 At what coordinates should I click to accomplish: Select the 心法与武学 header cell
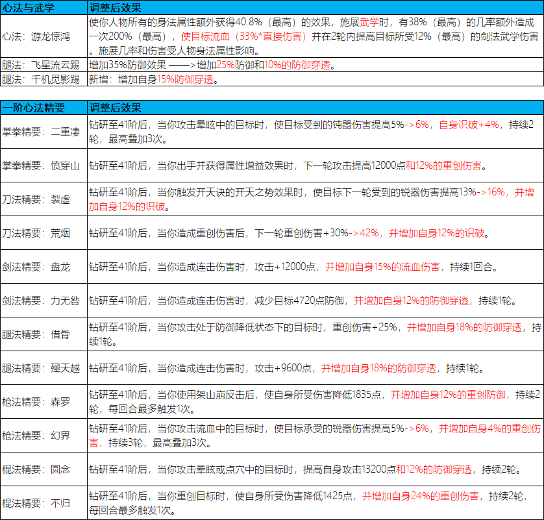tap(29, 8)
